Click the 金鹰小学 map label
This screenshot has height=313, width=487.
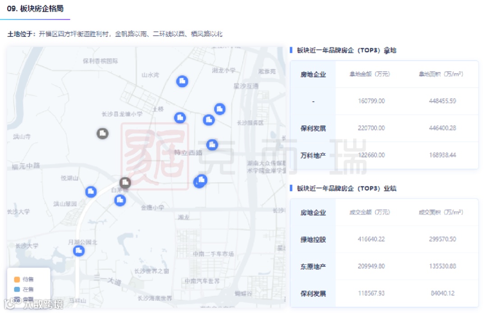(152, 208)
